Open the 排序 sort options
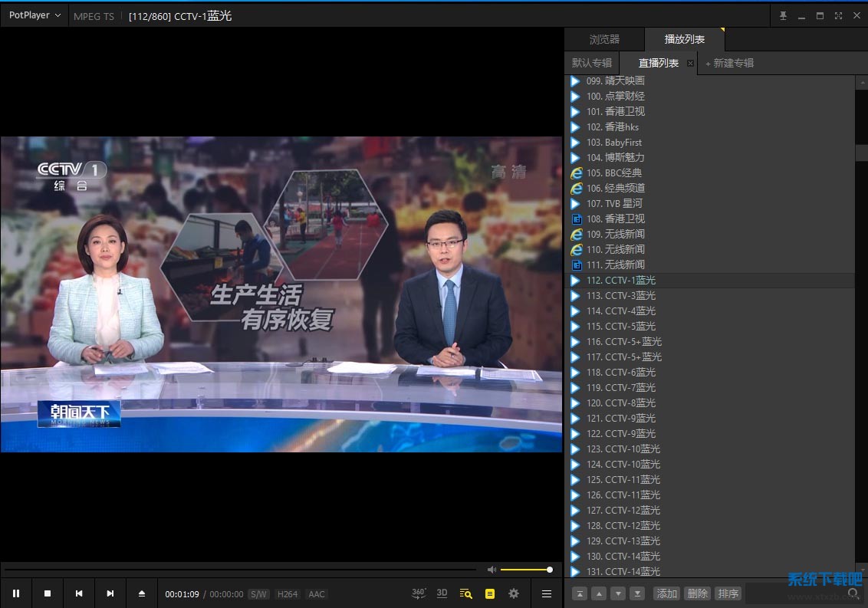The image size is (868, 608). pos(728,593)
